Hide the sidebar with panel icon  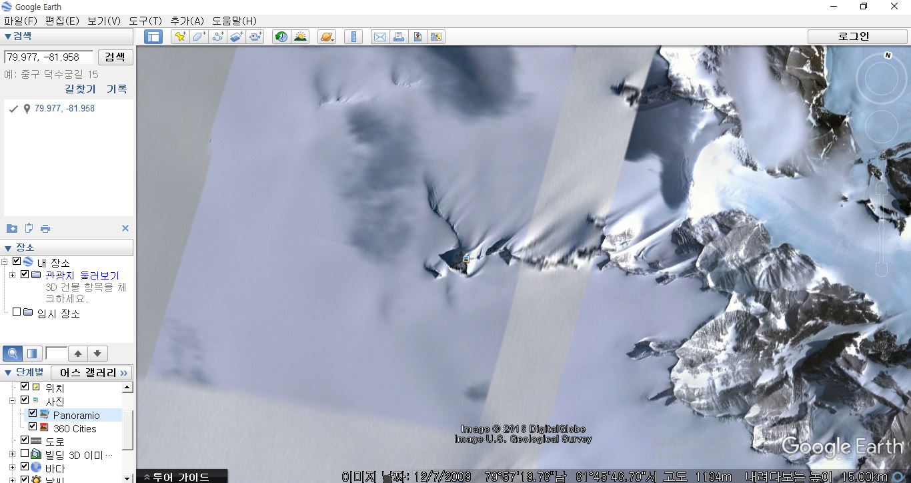(x=153, y=37)
